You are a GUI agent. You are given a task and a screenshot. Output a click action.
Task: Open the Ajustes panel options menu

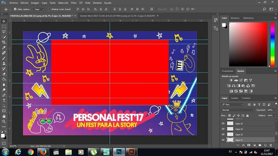pos(275,71)
